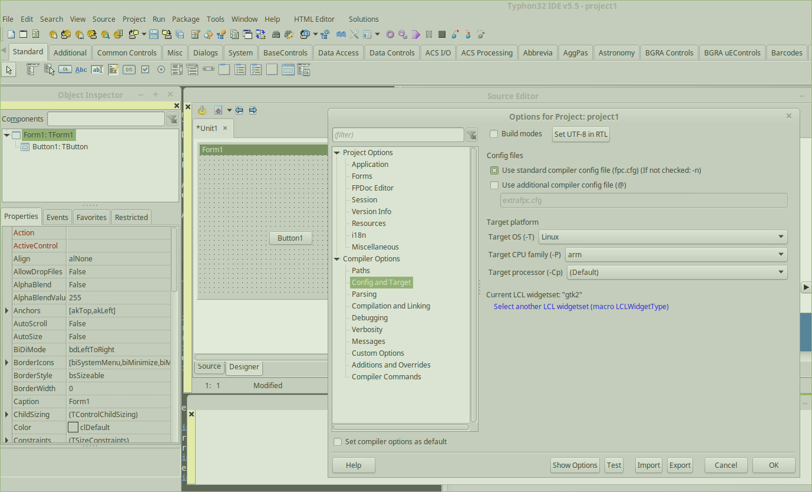Click the New Unit icon in main toolbar
The width and height of the screenshot is (812, 492).
(x=10, y=34)
